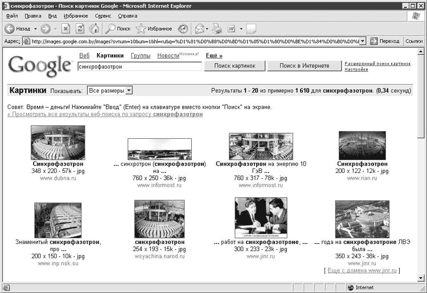Click the Back (Назад) navigation button
Viewport: 427px width, 293px height.
pos(17,28)
